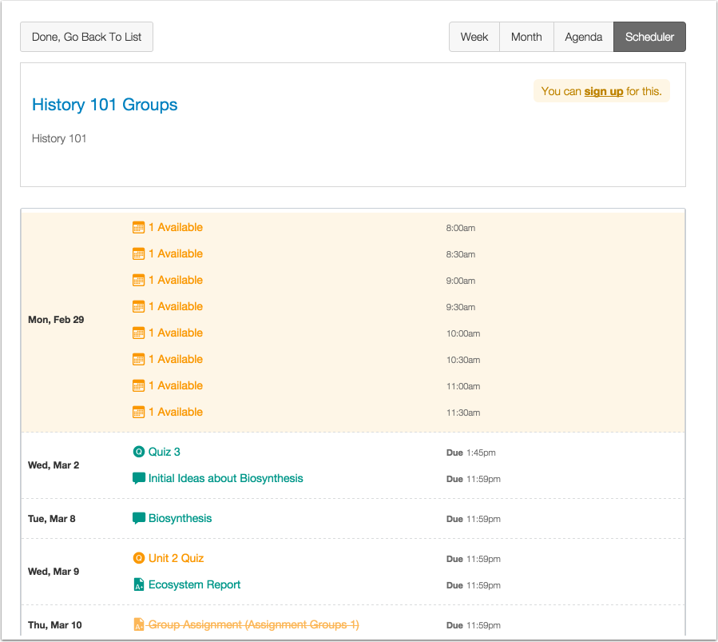
Task: Click Done, Go Back To List
Action: (86, 36)
